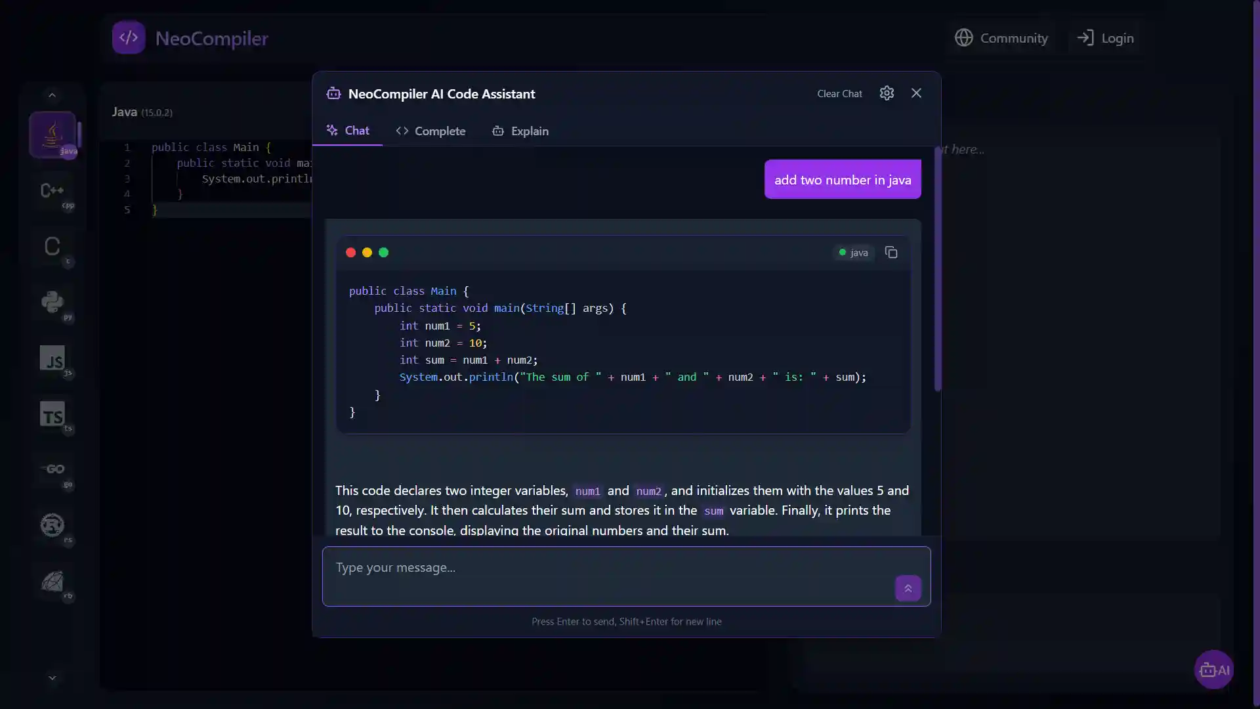Click the red dot on code block
The image size is (1260, 709).
tap(350, 252)
